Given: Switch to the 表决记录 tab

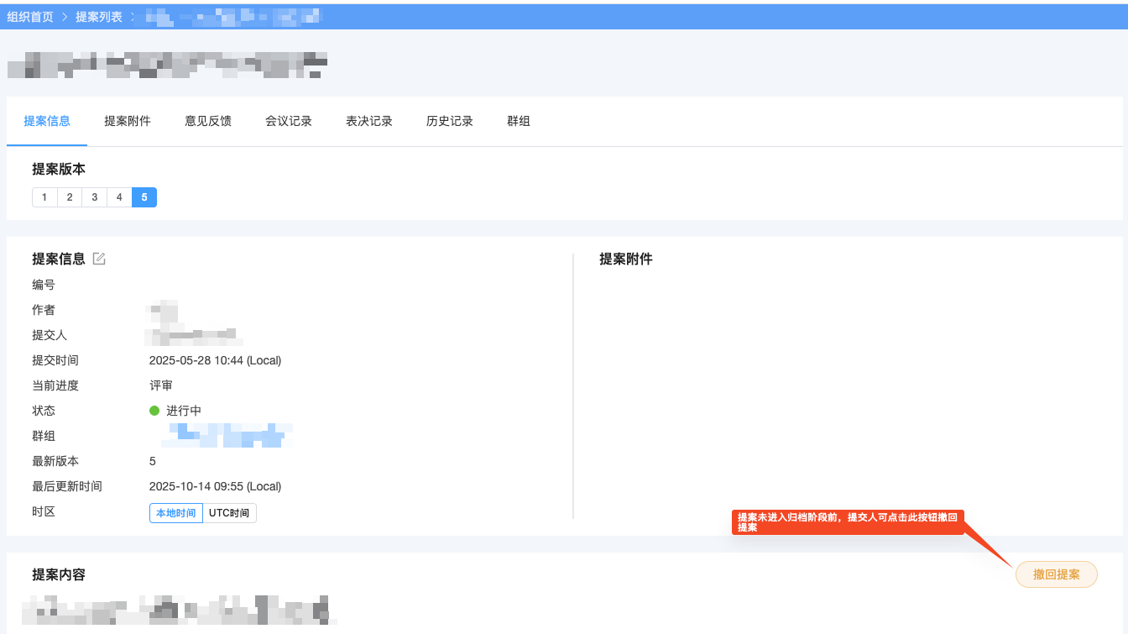Looking at the screenshot, I should (x=368, y=121).
